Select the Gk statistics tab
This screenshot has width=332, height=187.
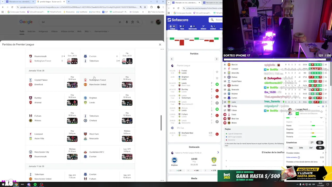click(x=320, y=148)
